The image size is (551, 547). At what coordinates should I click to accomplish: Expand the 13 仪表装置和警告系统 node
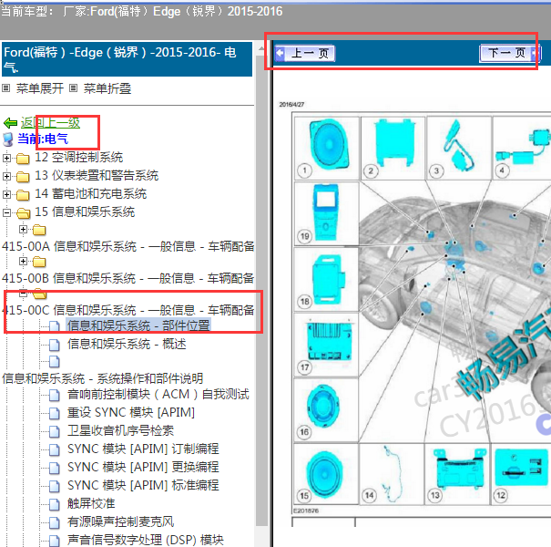pos(6,176)
